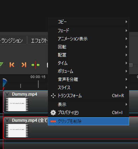
Task: Select top Dummy.mp4 clip thumbnail
Action: tap(17, 105)
